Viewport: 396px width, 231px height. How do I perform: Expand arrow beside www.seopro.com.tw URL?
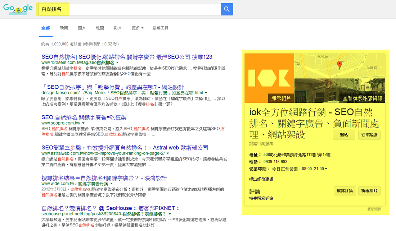83,123
